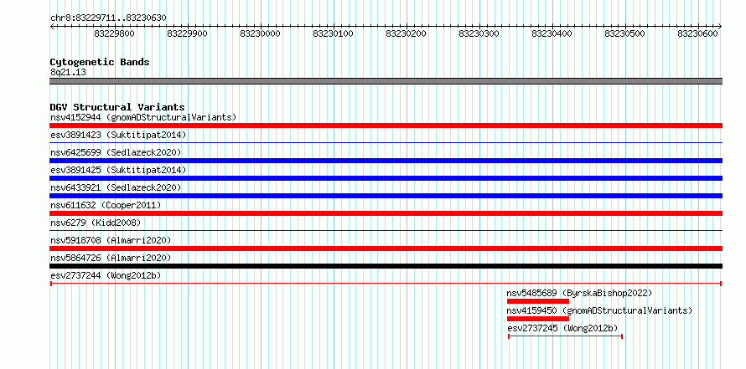Image resolution: width=746 pixels, height=369 pixels.
Task: Select the red bar for nsv4152944
Action: point(386,126)
